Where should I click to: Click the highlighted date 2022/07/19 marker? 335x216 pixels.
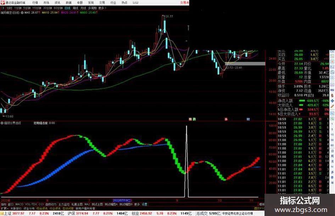tap(122, 200)
